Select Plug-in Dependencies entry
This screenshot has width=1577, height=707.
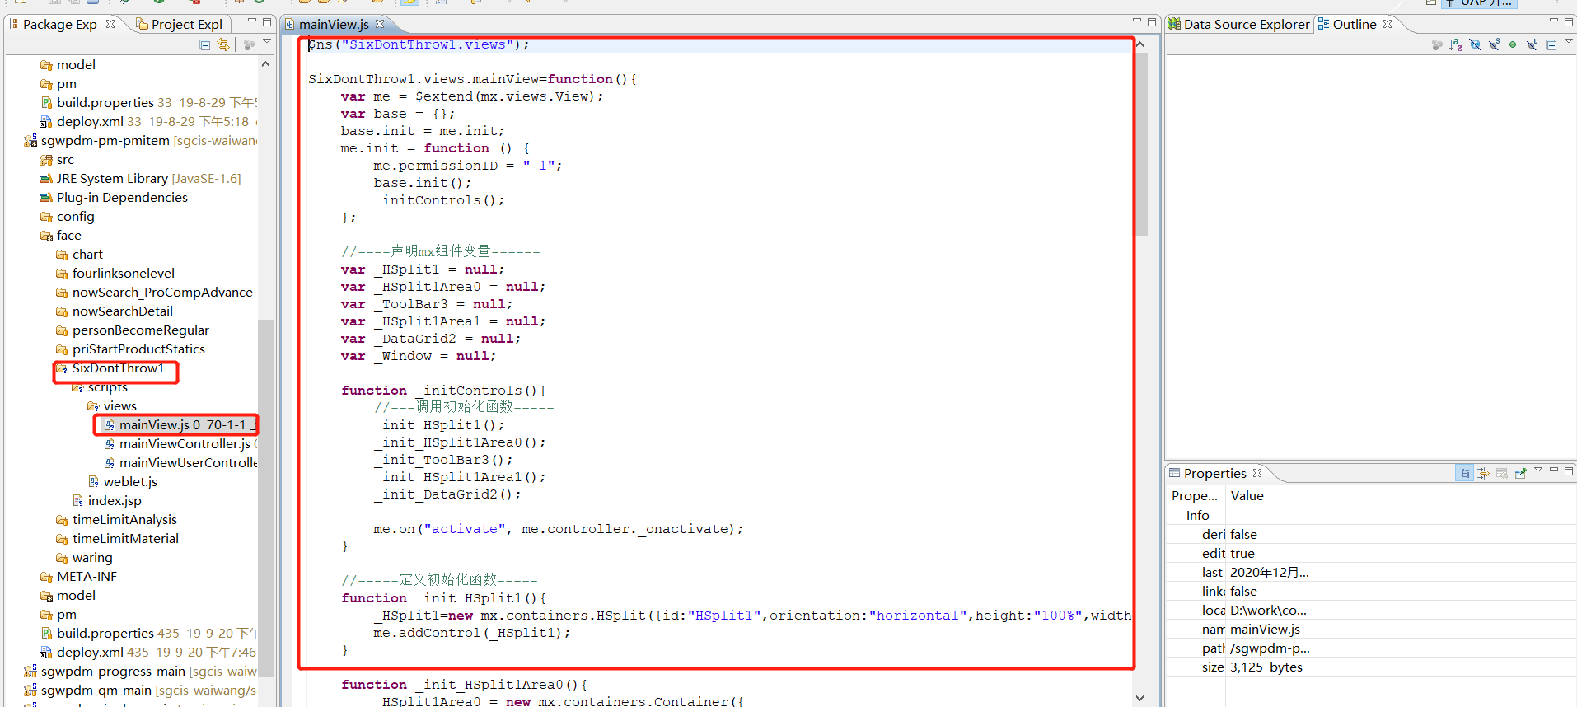[x=114, y=197]
